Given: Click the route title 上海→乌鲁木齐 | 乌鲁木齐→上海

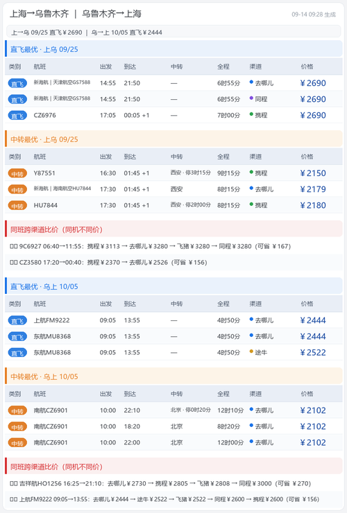Looking at the screenshot, I should (76, 14).
